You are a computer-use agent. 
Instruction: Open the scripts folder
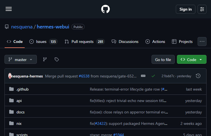[x=22, y=135]
